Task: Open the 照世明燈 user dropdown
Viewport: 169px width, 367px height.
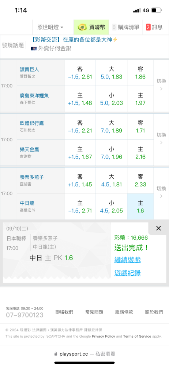Action: pyautogui.click(x=50, y=27)
